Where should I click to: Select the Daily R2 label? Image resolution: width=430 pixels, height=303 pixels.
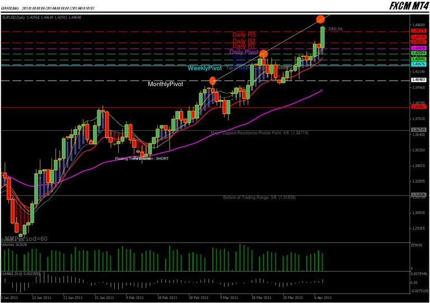point(244,41)
